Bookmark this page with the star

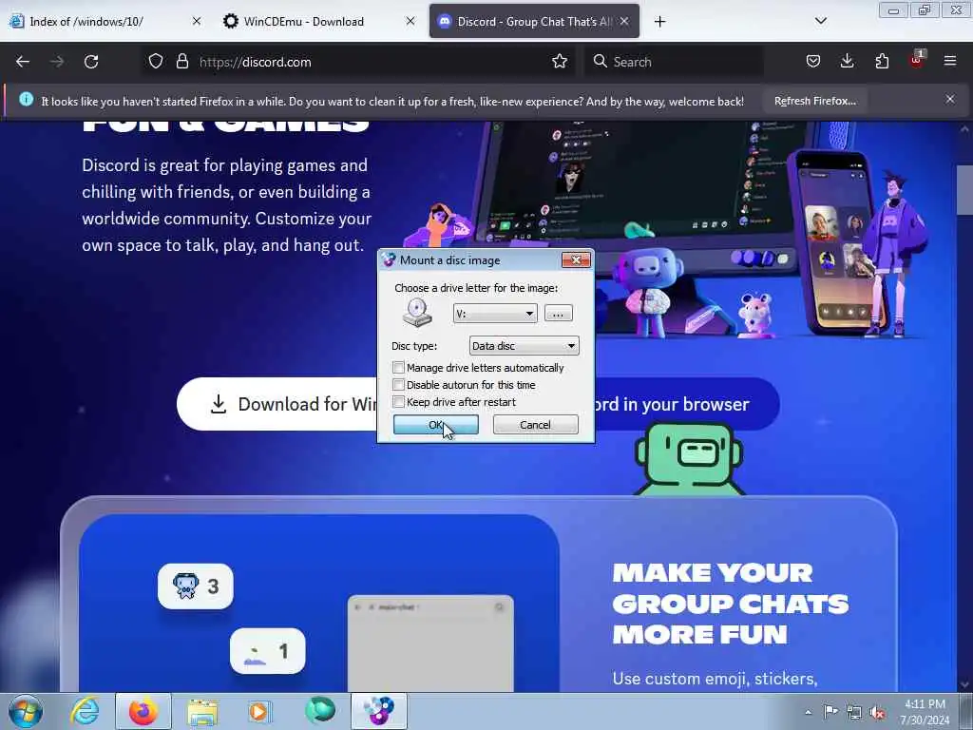(x=560, y=62)
